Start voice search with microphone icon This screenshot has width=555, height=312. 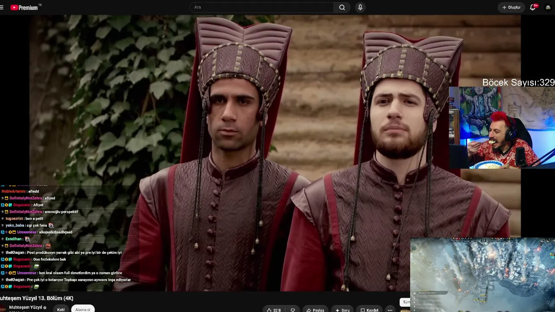pyautogui.click(x=360, y=7)
